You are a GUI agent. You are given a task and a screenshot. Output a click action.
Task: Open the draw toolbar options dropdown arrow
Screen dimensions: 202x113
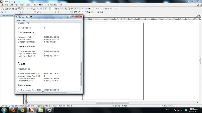coord(119,9)
